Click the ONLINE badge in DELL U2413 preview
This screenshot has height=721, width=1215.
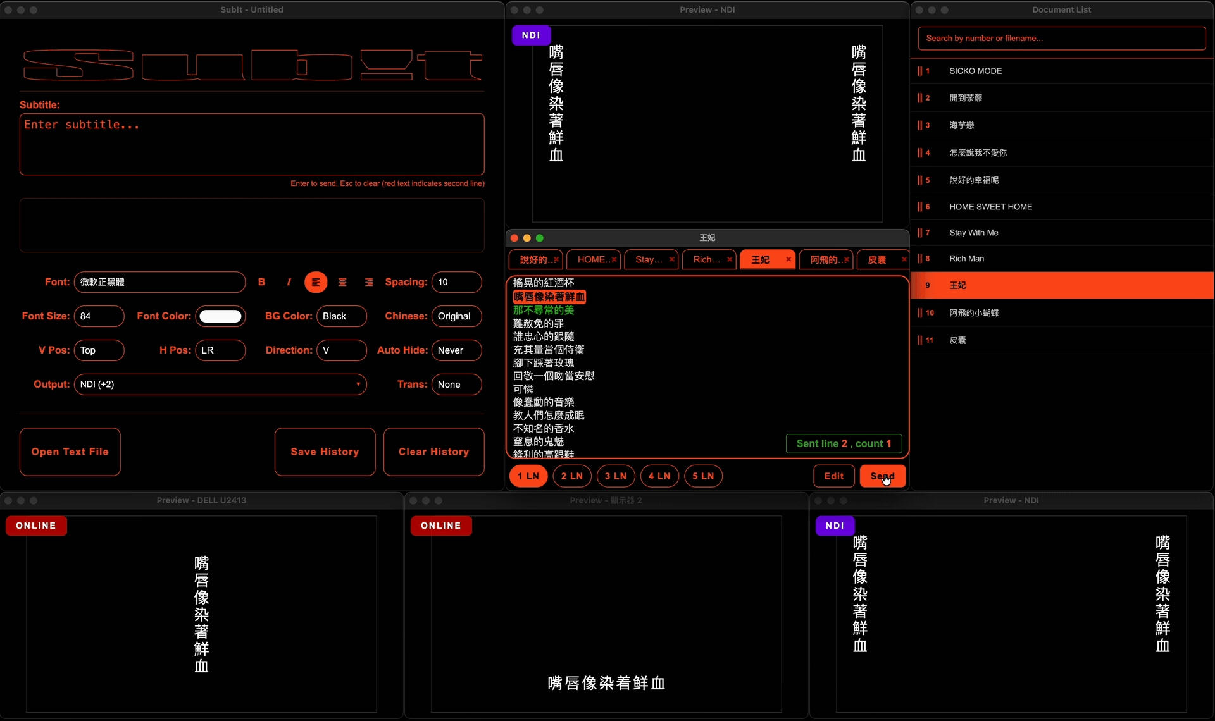click(x=36, y=526)
